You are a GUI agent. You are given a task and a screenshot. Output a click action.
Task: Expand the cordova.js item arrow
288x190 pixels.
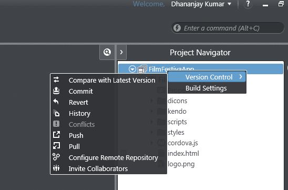pyautogui.click(x=151, y=143)
